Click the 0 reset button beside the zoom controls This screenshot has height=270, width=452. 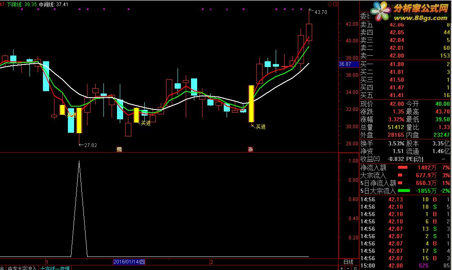point(355,268)
